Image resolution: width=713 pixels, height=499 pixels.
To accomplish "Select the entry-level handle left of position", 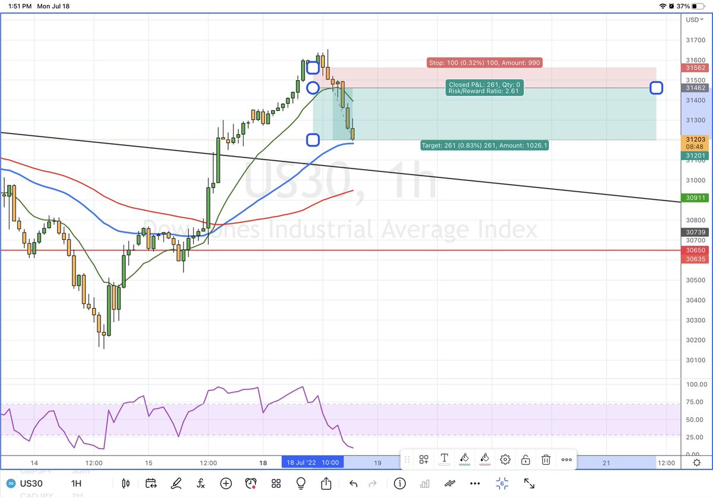I will (x=313, y=88).
